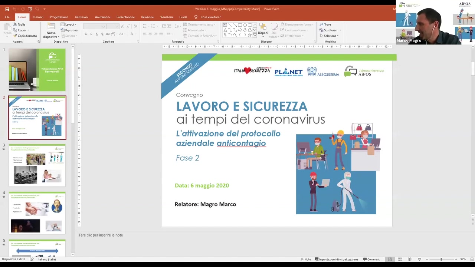The height and width of the screenshot is (267, 475).
Task: Click Taglia to cut the selection
Action: pos(19,24)
